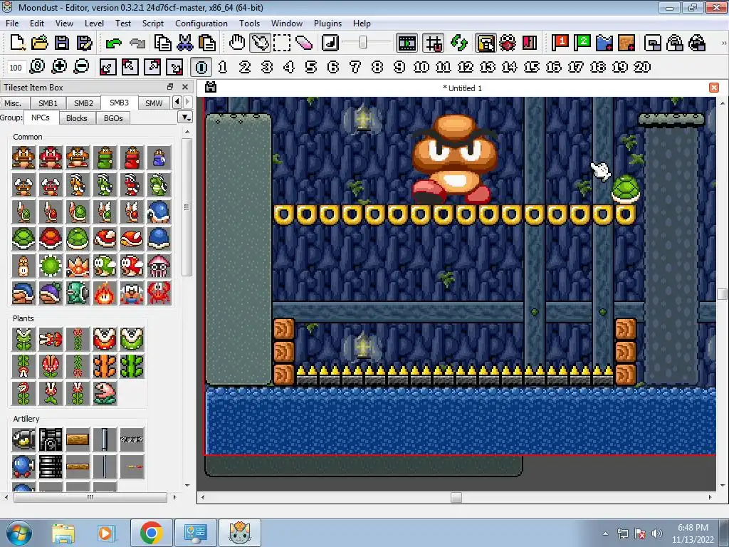Toggle the pointer selection tool
This screenshot has width=729, height=547.
(x=259, y=43)
